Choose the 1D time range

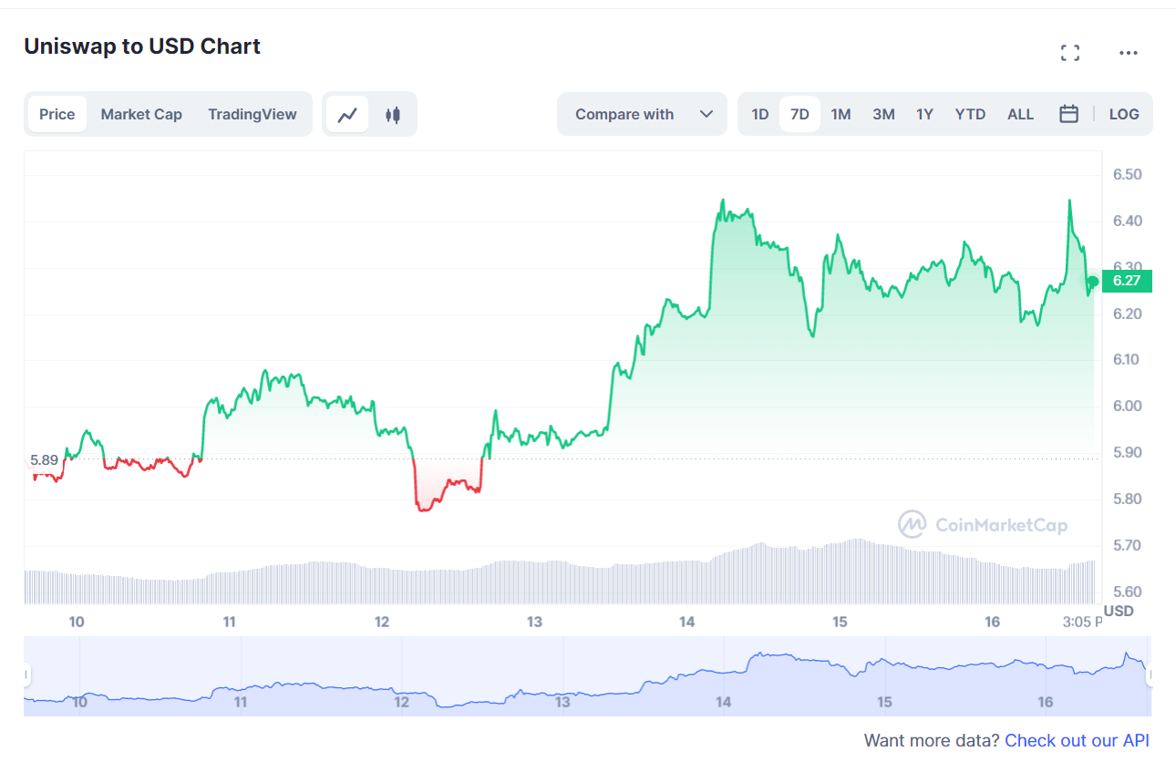[760, 114]
